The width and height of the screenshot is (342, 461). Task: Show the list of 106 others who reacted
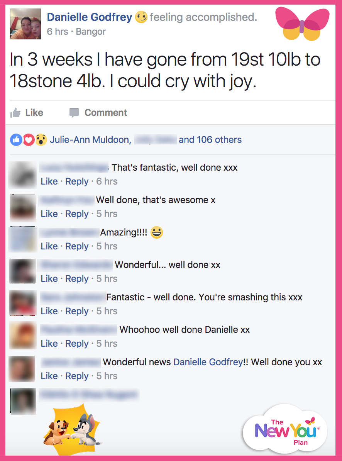tap(210, 140)
